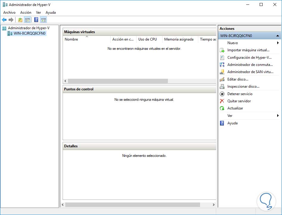Click the Máquinas virtuales panel header

tap(140, 32)
